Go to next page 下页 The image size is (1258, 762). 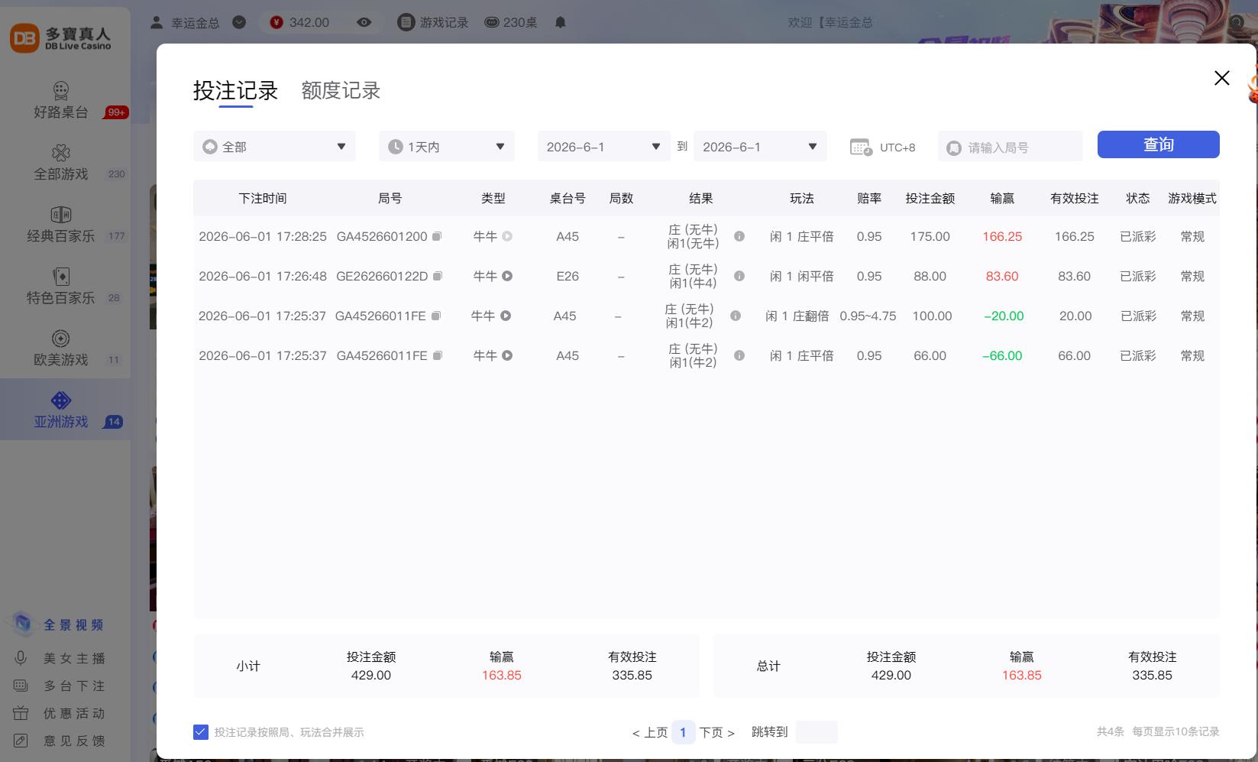[x=717, y=732]
